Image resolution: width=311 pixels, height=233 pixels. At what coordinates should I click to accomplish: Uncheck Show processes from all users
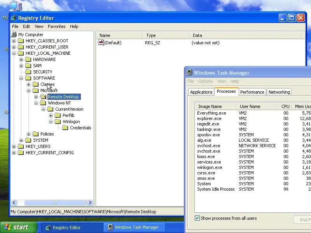click(x=197, y=218)
